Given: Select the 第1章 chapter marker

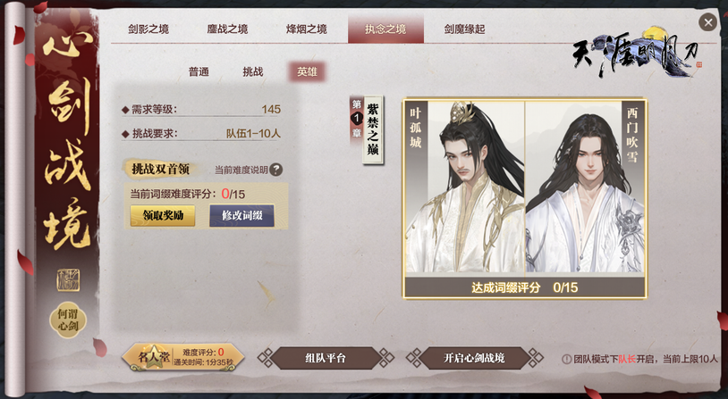Looking at the screenshot, I should click(x=356, y=118).
